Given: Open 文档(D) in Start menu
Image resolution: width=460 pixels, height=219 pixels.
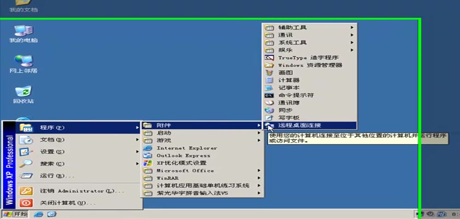Looking at the screenshot, I should click(x=78, y=140).
